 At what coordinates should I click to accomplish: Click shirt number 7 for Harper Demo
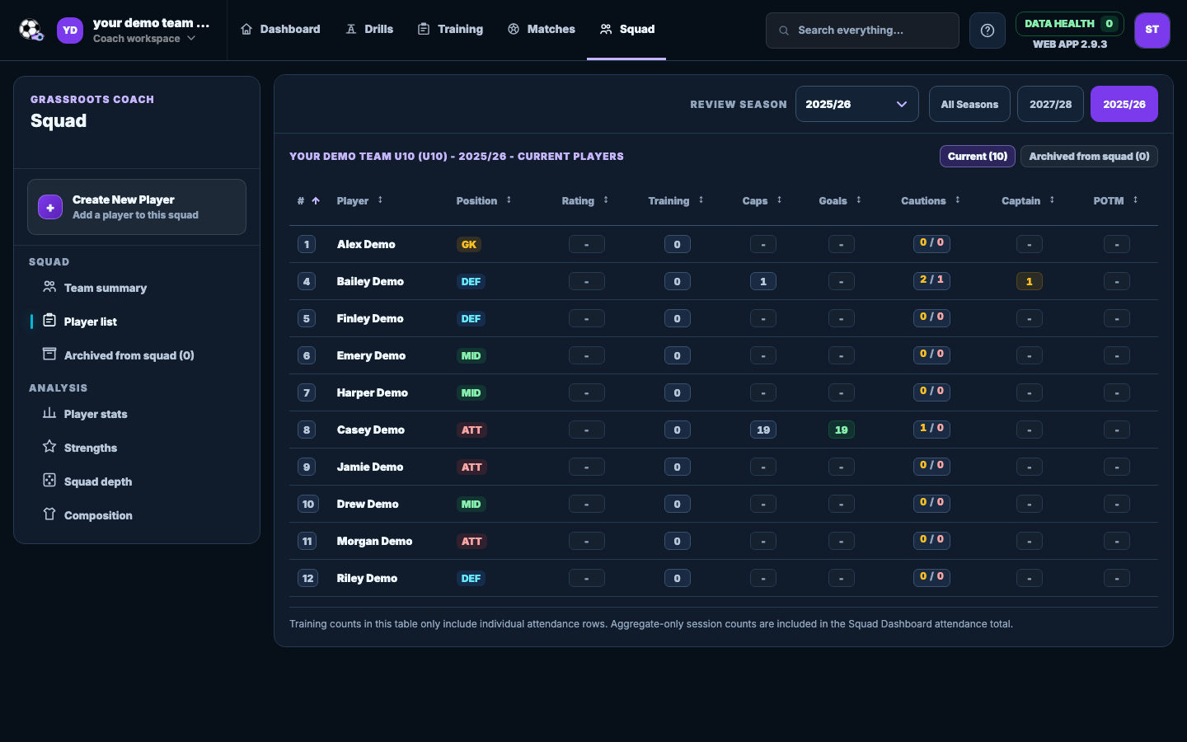point(307,392)
